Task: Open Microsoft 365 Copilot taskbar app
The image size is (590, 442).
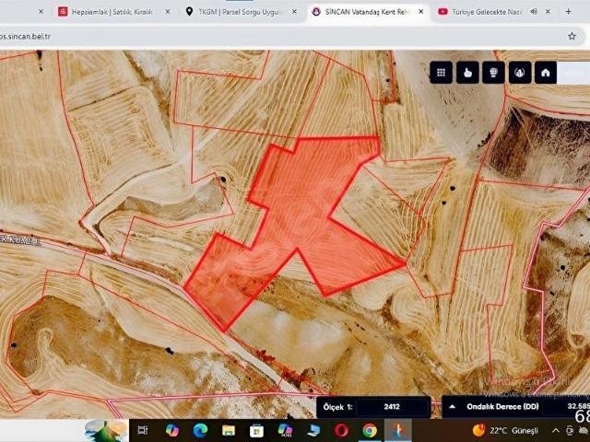Action: click(x=285, y=430)
